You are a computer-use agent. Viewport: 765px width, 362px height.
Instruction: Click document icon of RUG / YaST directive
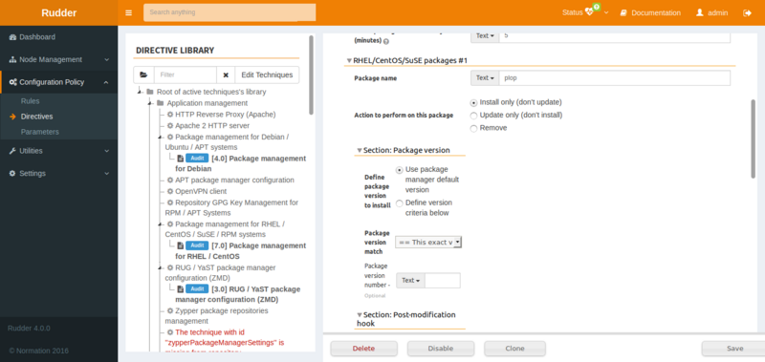tap(181, 288)
